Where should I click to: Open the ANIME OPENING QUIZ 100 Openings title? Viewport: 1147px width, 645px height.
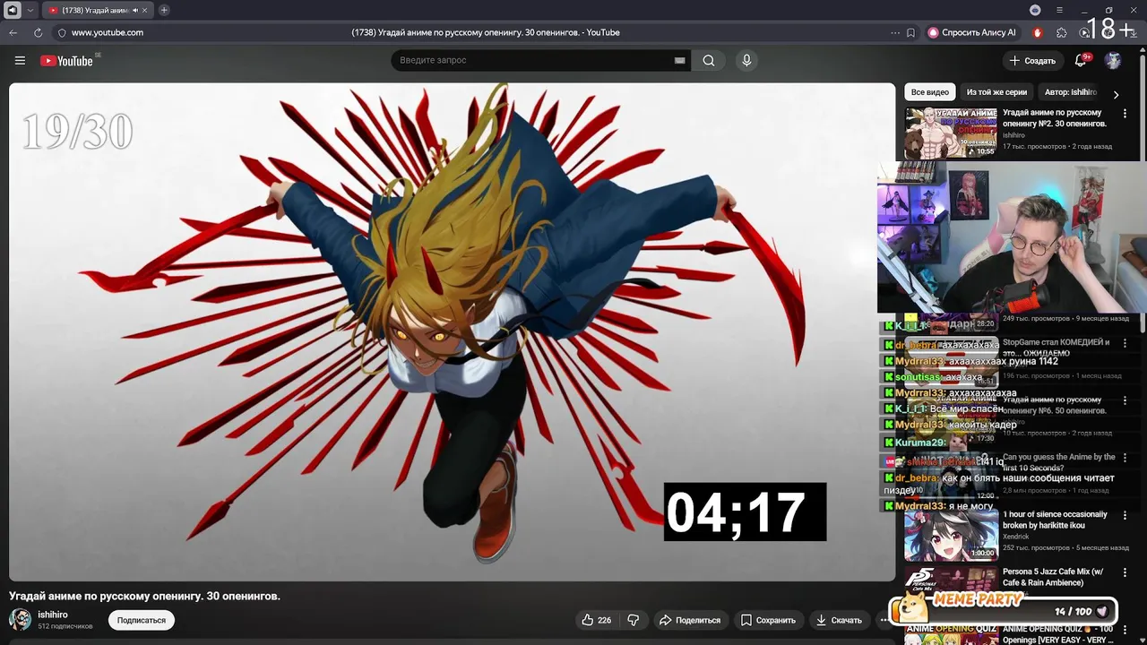[x=1057, y=634]
